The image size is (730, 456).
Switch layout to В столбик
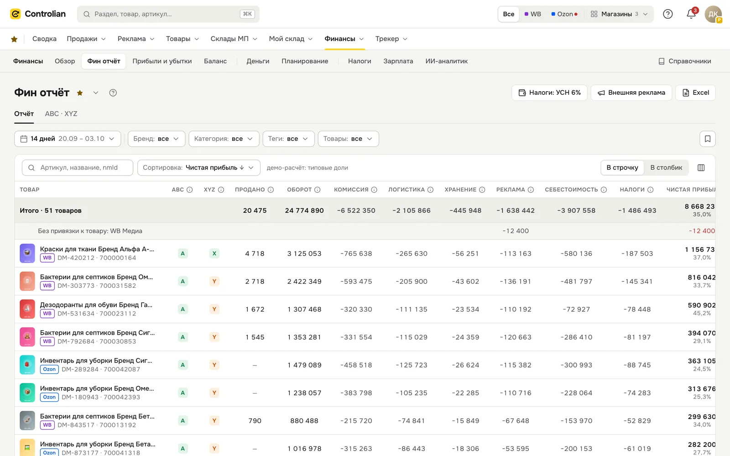coord(666,168)
